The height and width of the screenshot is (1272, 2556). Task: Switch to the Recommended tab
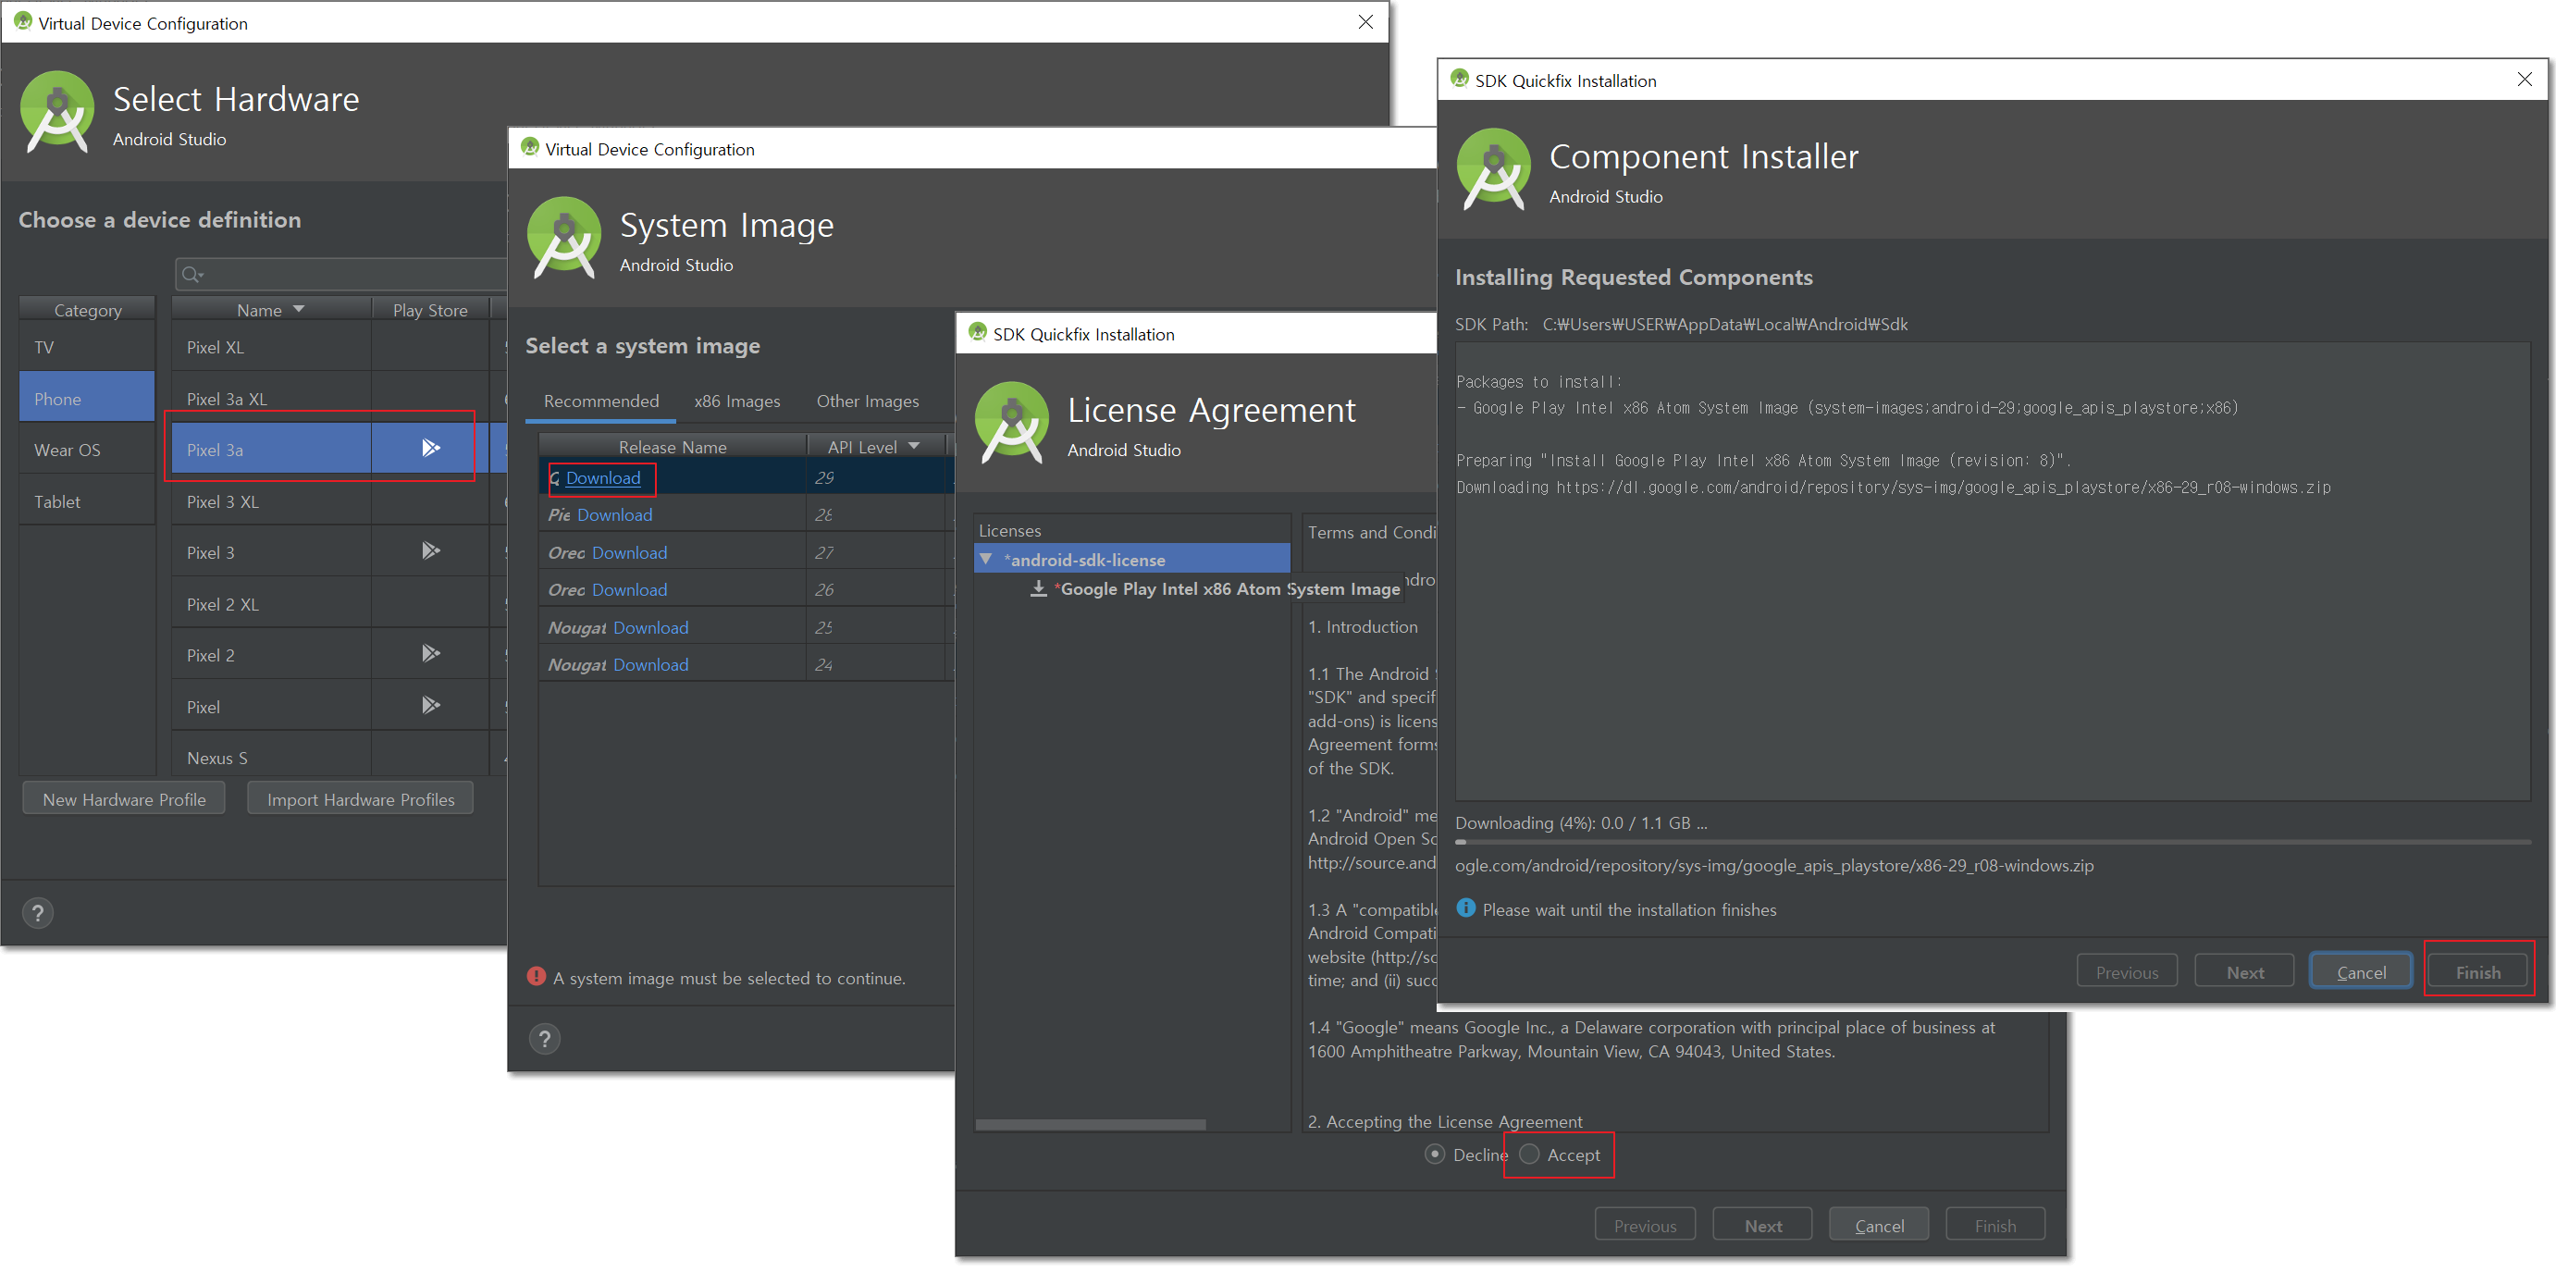[601, 401]
